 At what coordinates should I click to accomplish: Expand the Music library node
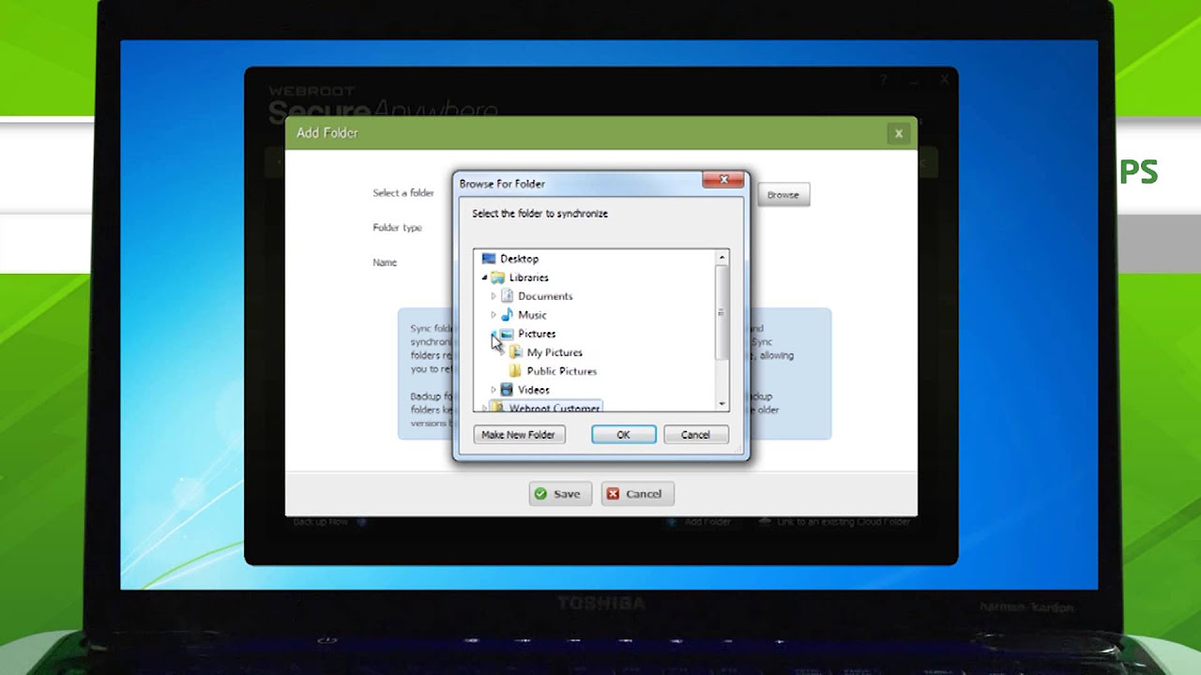coord(494,315)
